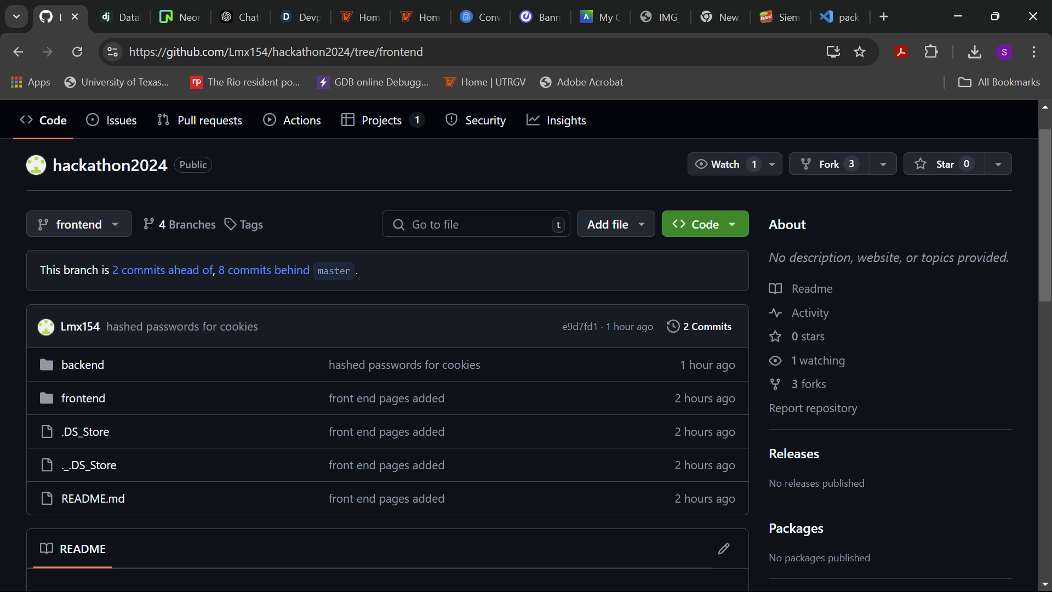
Task: Open the green Code dropdown
Action: (x=705, y=224)
